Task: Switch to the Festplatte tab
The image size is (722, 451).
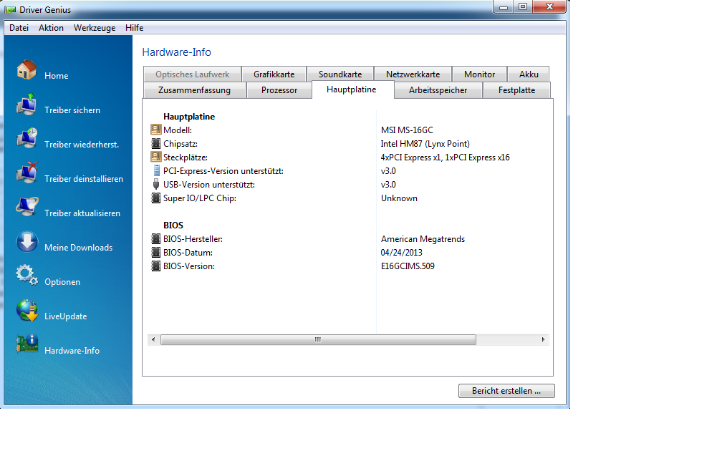Action: (x=516, y=90)
